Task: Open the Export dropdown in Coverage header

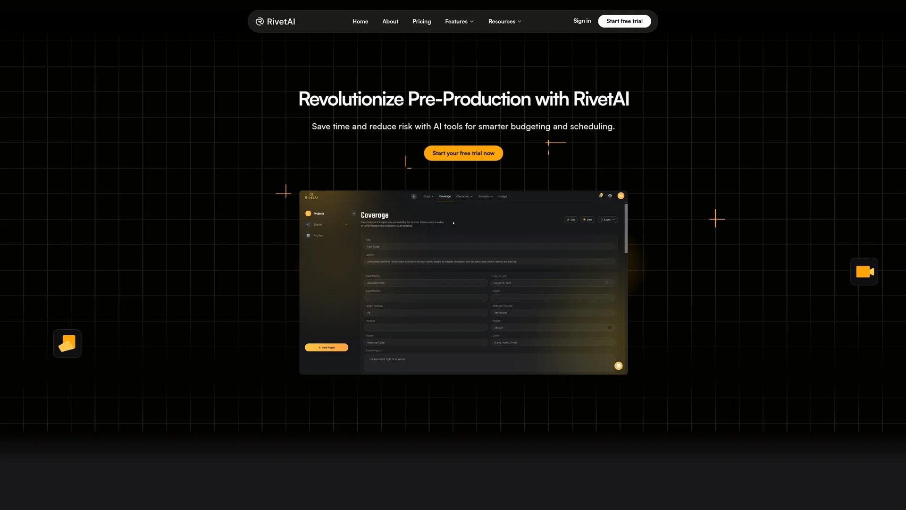Action: tap(608, 220)
